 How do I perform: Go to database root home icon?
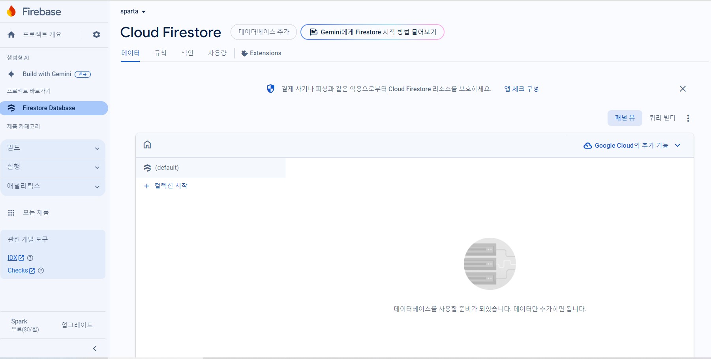(147, 145)
